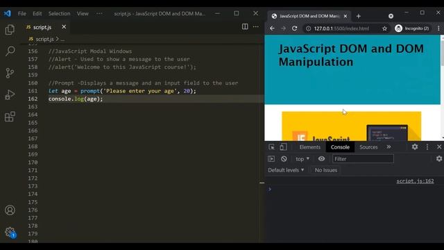Reload the page in Chrome

pos(294,28)
